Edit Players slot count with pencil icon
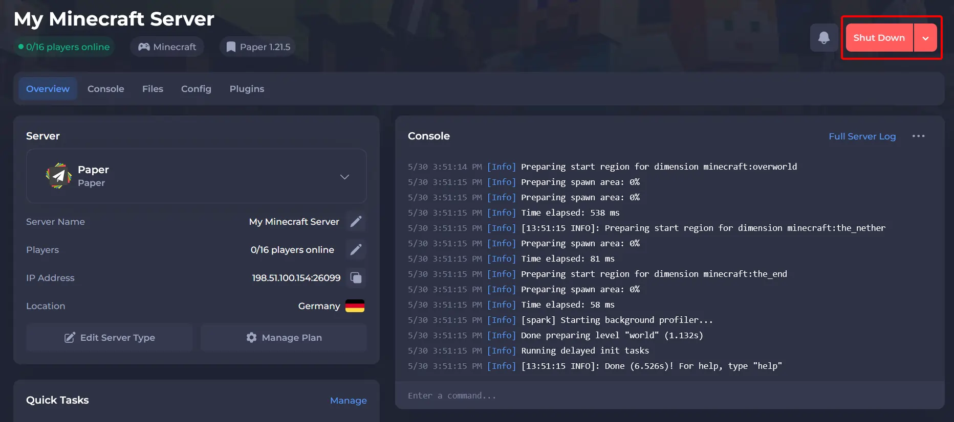954x422 pixels. pos(356,249)
